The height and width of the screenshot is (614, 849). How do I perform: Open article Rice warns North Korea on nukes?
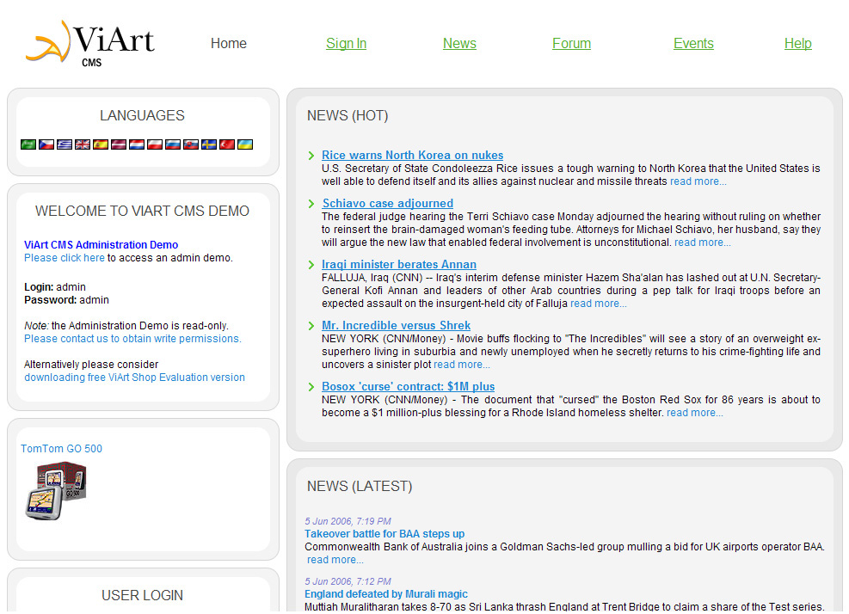coord(412,156)
